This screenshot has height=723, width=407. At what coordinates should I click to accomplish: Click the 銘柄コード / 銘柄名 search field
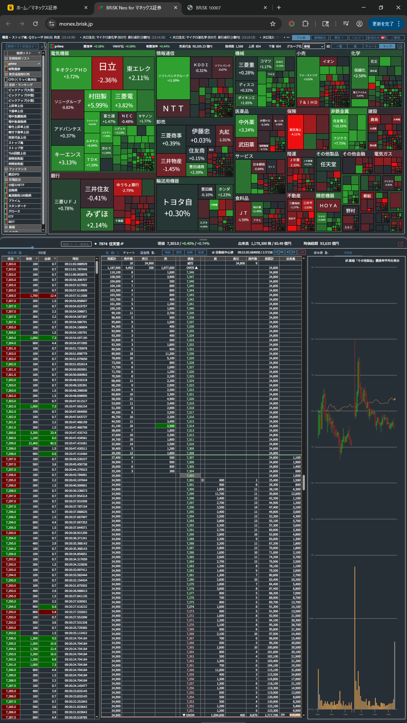click(x=77, y=244)
